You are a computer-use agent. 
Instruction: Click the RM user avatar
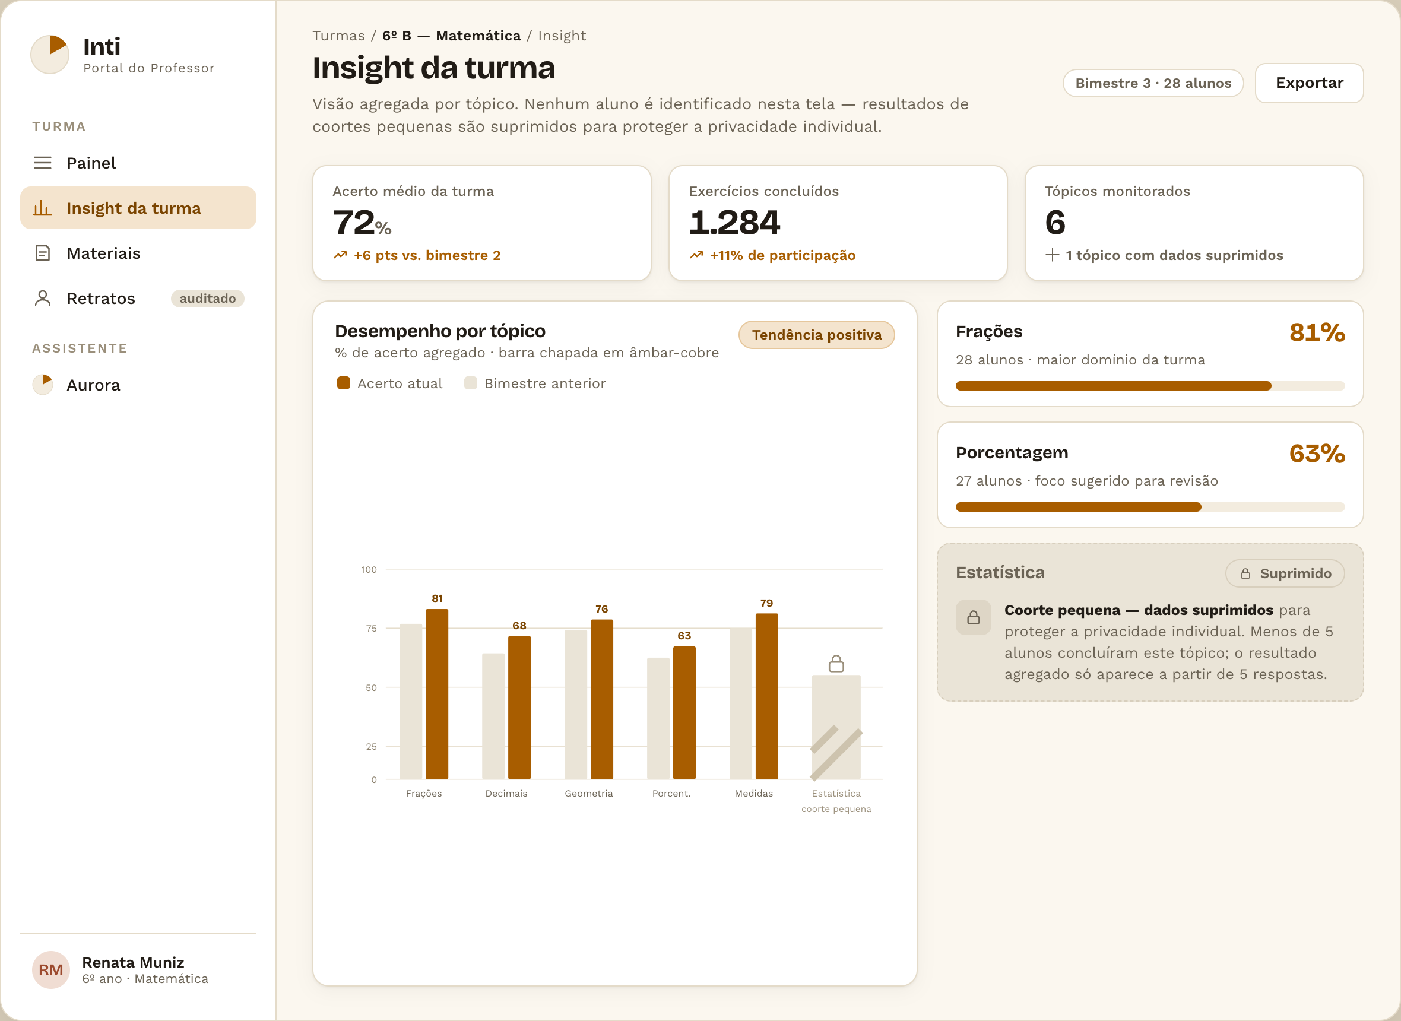point(50,969)
